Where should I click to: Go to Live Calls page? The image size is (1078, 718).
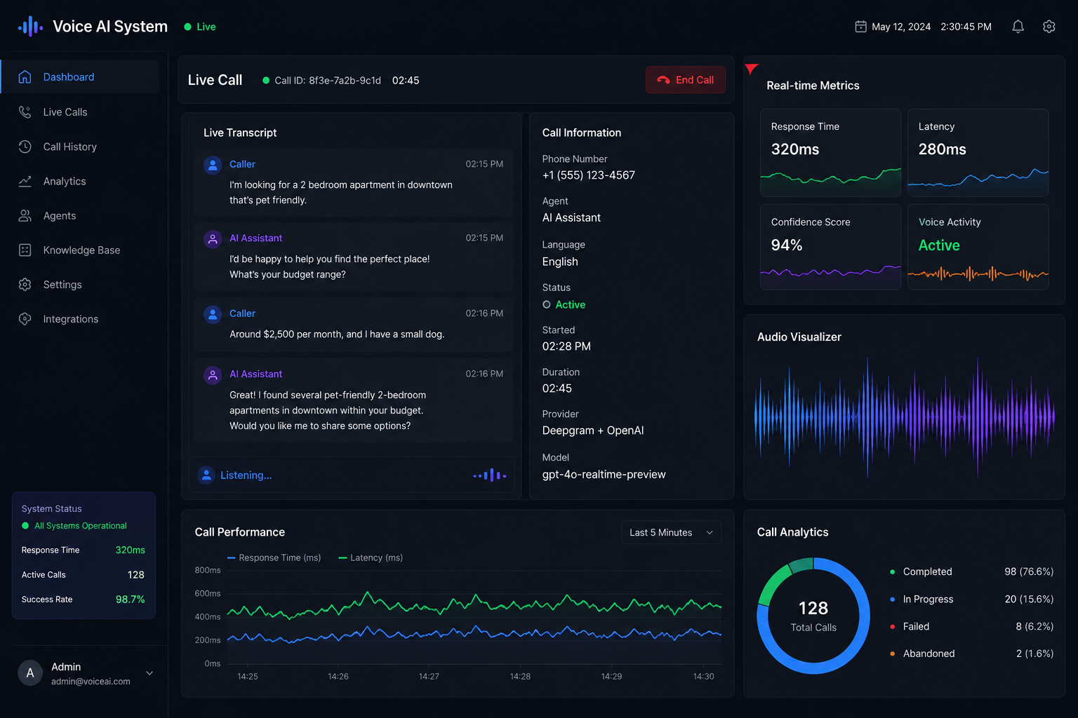pos(80,111)
